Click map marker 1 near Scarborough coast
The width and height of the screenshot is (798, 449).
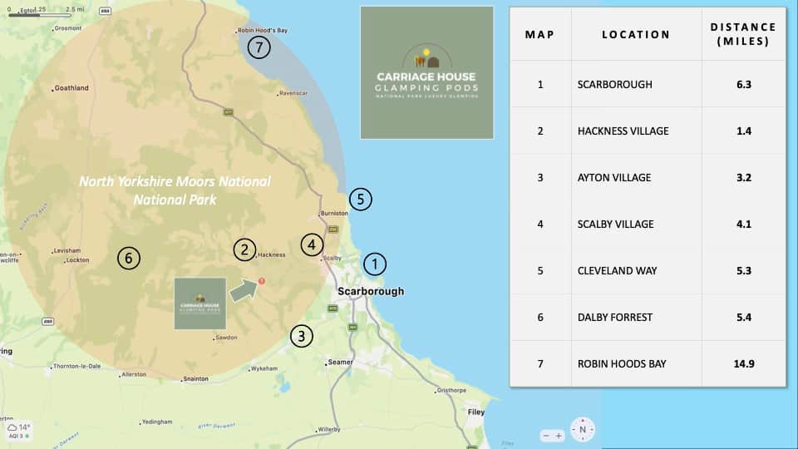coord(375,264)
